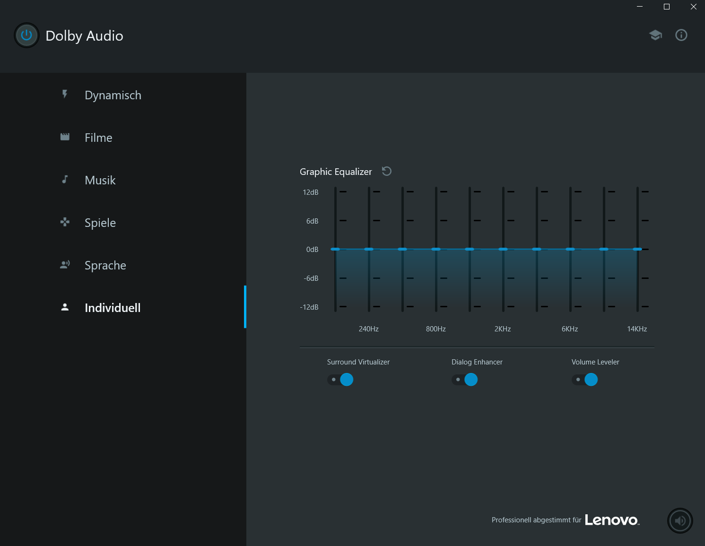Click the clapperboard icon beside Filme

(65, 137)
